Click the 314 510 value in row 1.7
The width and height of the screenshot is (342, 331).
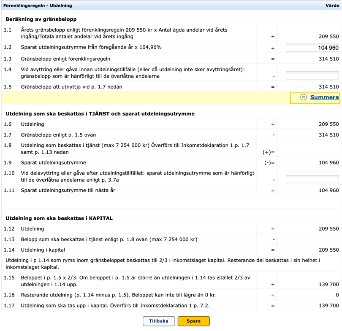coord(328,135)
